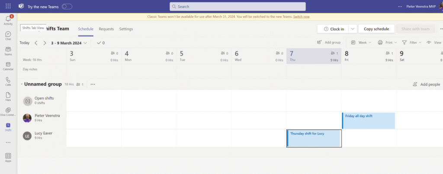The height and width of the screenshot is (174, 443).
Task: Open Teams in the sidebar
Action: pyautogui.click(x=8, y=51)
